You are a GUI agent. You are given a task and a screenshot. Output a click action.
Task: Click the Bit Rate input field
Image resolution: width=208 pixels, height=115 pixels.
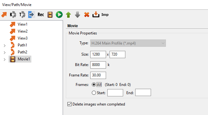pos(98,65)
